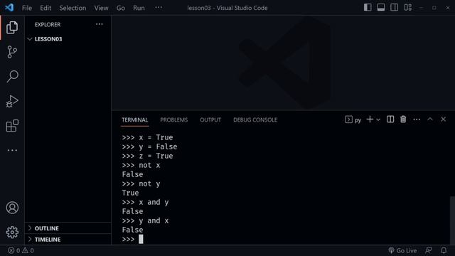This screenshot has height=256, width=455.
Task: Open the Accounts menu
Action: pos(12,208)
